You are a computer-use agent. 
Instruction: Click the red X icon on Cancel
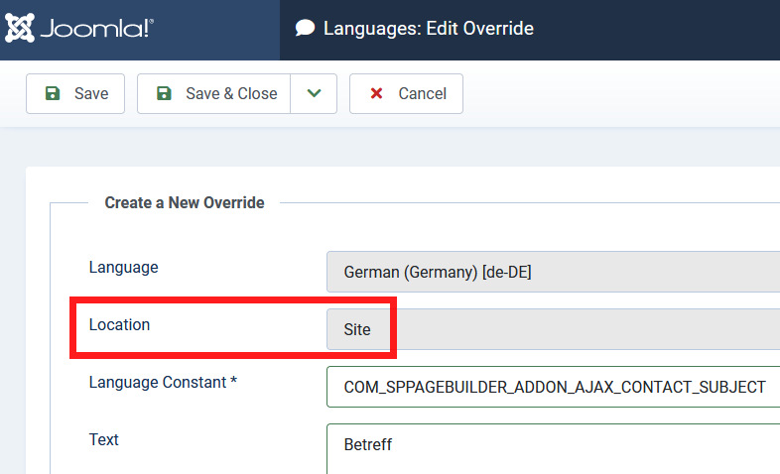tap(376, 93)
